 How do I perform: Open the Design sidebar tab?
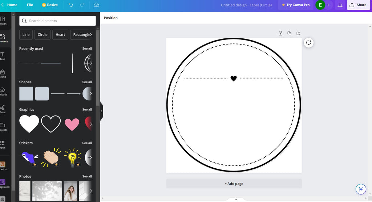pos(3,21)
